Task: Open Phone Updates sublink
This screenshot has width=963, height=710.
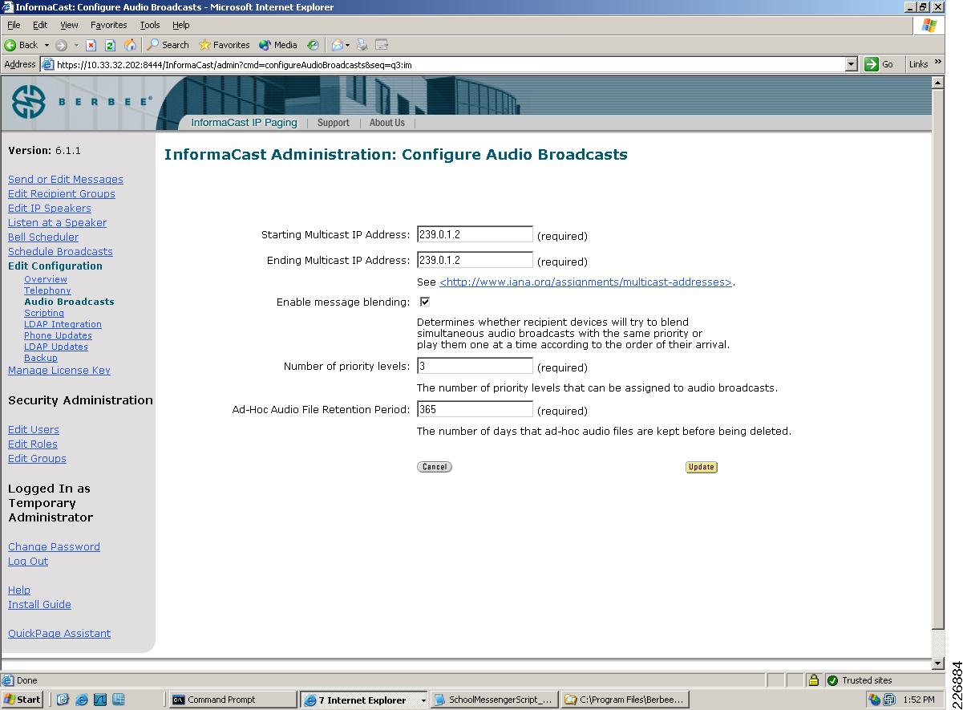Action: click(58, 335)
